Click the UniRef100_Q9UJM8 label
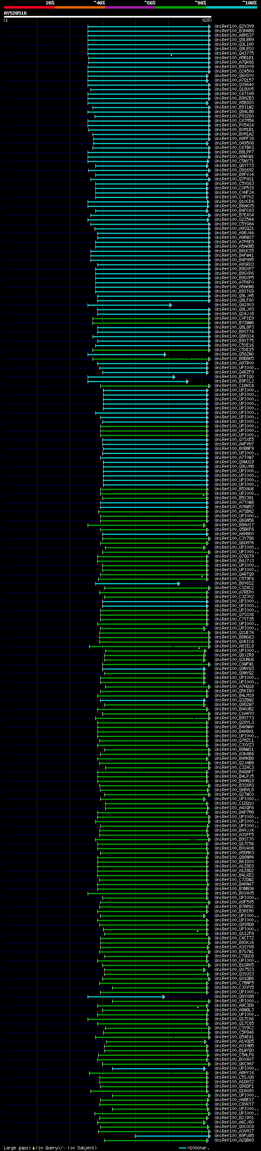The height and width of the screenshot is (1151, 261). pyautogui.click(x=234, y=466)
